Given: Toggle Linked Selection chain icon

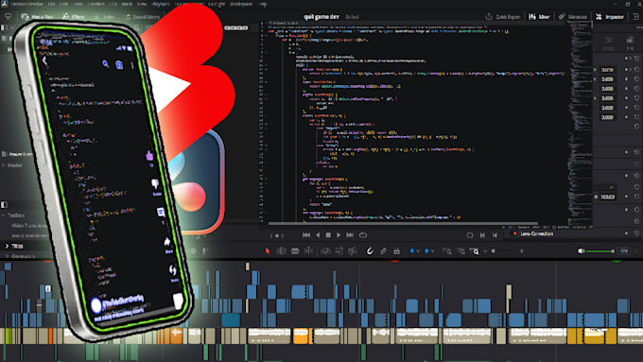Looking at the screenshot, I should tap(383, 250).
